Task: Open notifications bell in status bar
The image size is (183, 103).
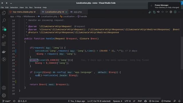Action: pos(179,101)
